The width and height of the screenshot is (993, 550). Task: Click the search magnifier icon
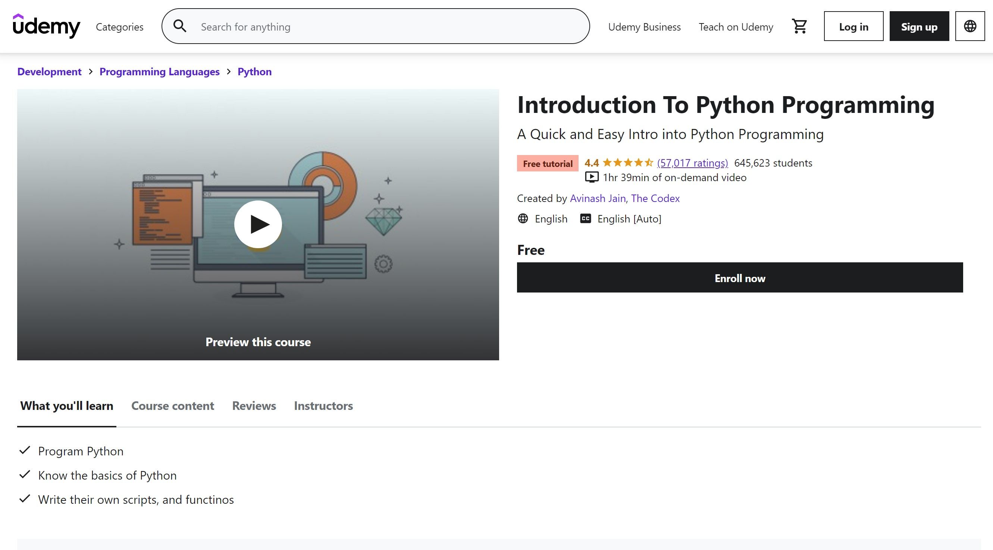pos(180,26)
